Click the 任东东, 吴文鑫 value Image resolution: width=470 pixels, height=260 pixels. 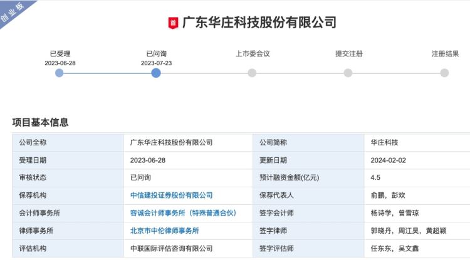[395, 248]
